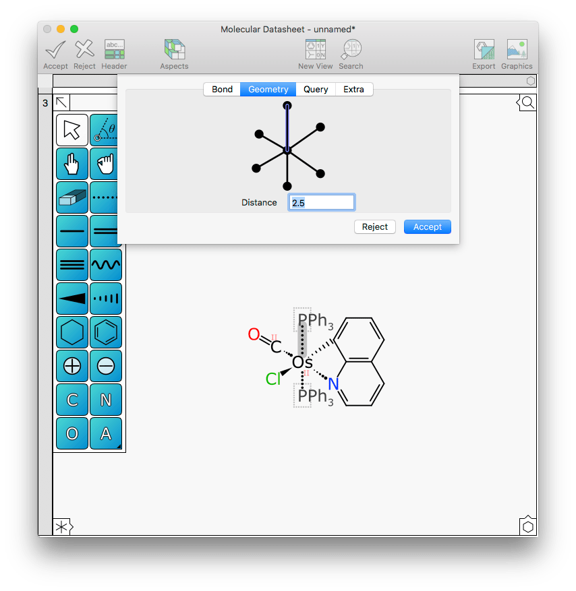Pick the wedge bond tool
This screenshot has height=591, width=576.
coord(71,299)
